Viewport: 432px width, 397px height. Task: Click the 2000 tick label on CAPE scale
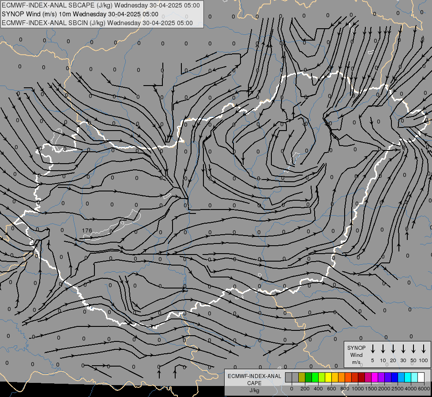[384, 389]
